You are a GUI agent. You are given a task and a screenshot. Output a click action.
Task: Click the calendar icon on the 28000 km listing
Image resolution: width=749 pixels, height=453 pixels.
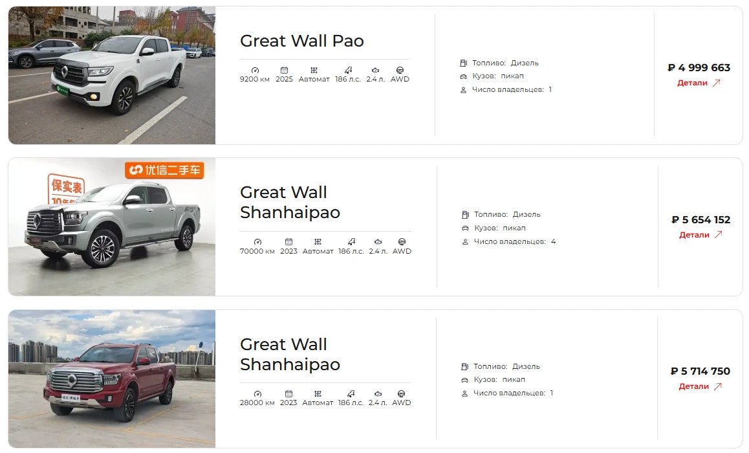(288, 393)
